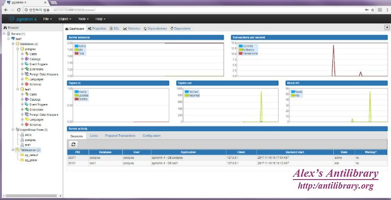Collapse the test1 server node
391x200 pixels.
9,39
